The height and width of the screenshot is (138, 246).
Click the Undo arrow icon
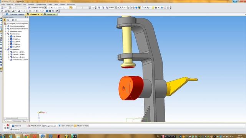click(40, 11)
